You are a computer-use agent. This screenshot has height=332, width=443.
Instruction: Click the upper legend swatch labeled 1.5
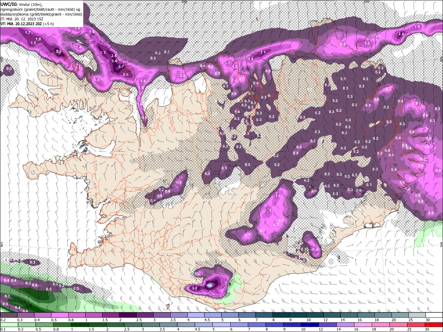(x=111, y=315)
